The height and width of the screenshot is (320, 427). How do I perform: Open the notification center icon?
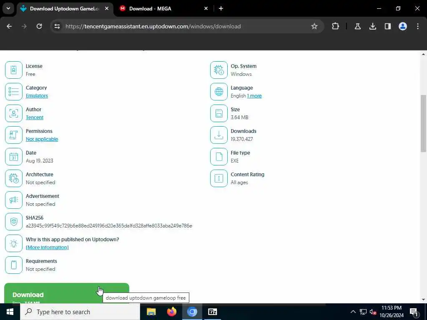tap(414, 312)
